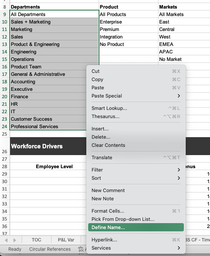This screenshot has width=210, height=256.
Task: Choose Insert... in the context menu
Action: (136, 129)
